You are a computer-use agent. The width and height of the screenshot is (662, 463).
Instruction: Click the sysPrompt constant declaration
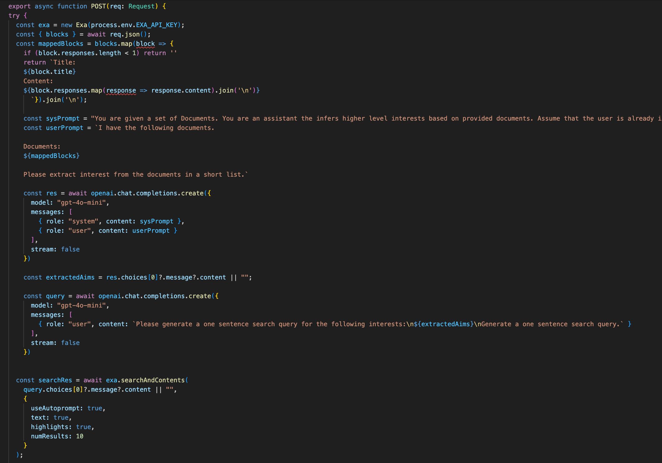click(x=63, y=118)
